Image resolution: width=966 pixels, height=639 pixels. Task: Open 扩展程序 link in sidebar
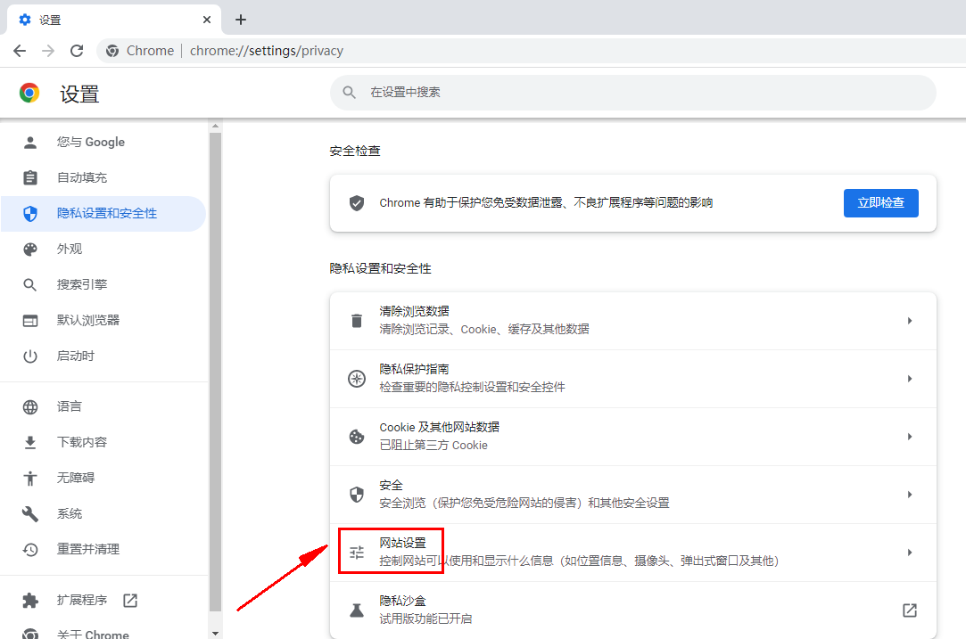(82, 601)
